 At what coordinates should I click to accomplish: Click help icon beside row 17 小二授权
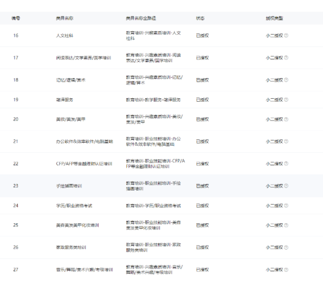tap(286, 58)
